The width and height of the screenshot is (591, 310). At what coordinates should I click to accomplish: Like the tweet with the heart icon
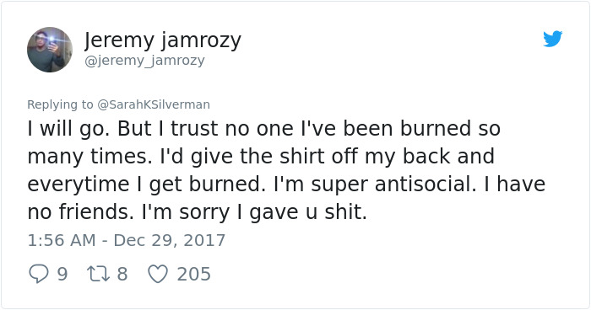click(158, 274)
